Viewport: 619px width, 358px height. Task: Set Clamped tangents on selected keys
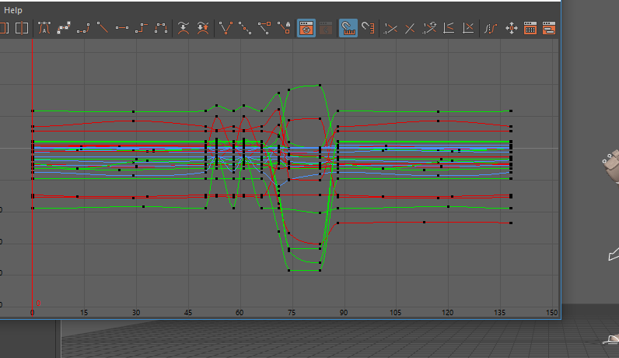[x=83, y=28]
